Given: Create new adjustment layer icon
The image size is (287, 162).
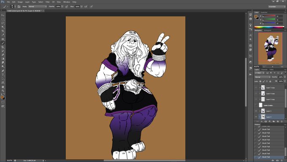Looking at the screenshot, I should coord(270,121).
